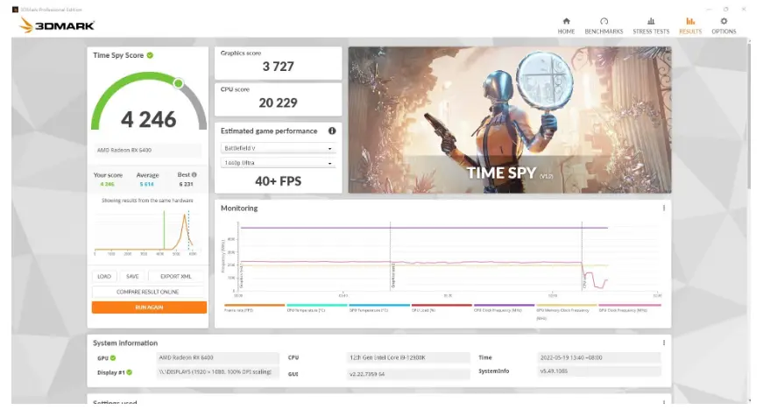Toggle the CPU Clock Frequency legend

point(504,308)
